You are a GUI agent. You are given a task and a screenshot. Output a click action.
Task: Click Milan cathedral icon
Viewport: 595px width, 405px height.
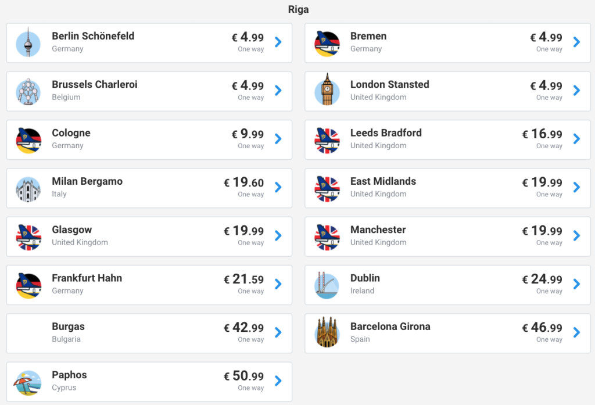click(x=28, y=188)
